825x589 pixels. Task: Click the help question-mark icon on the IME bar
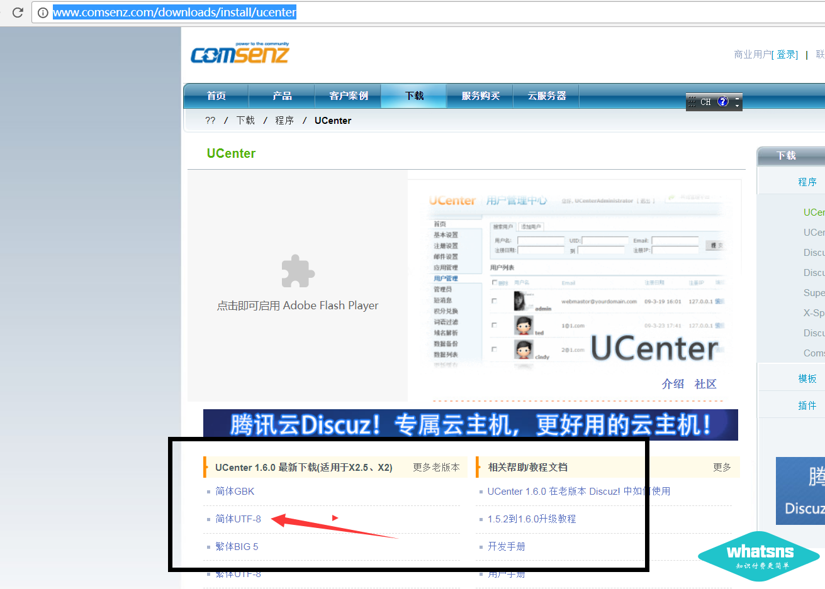[x=723, y=101]
